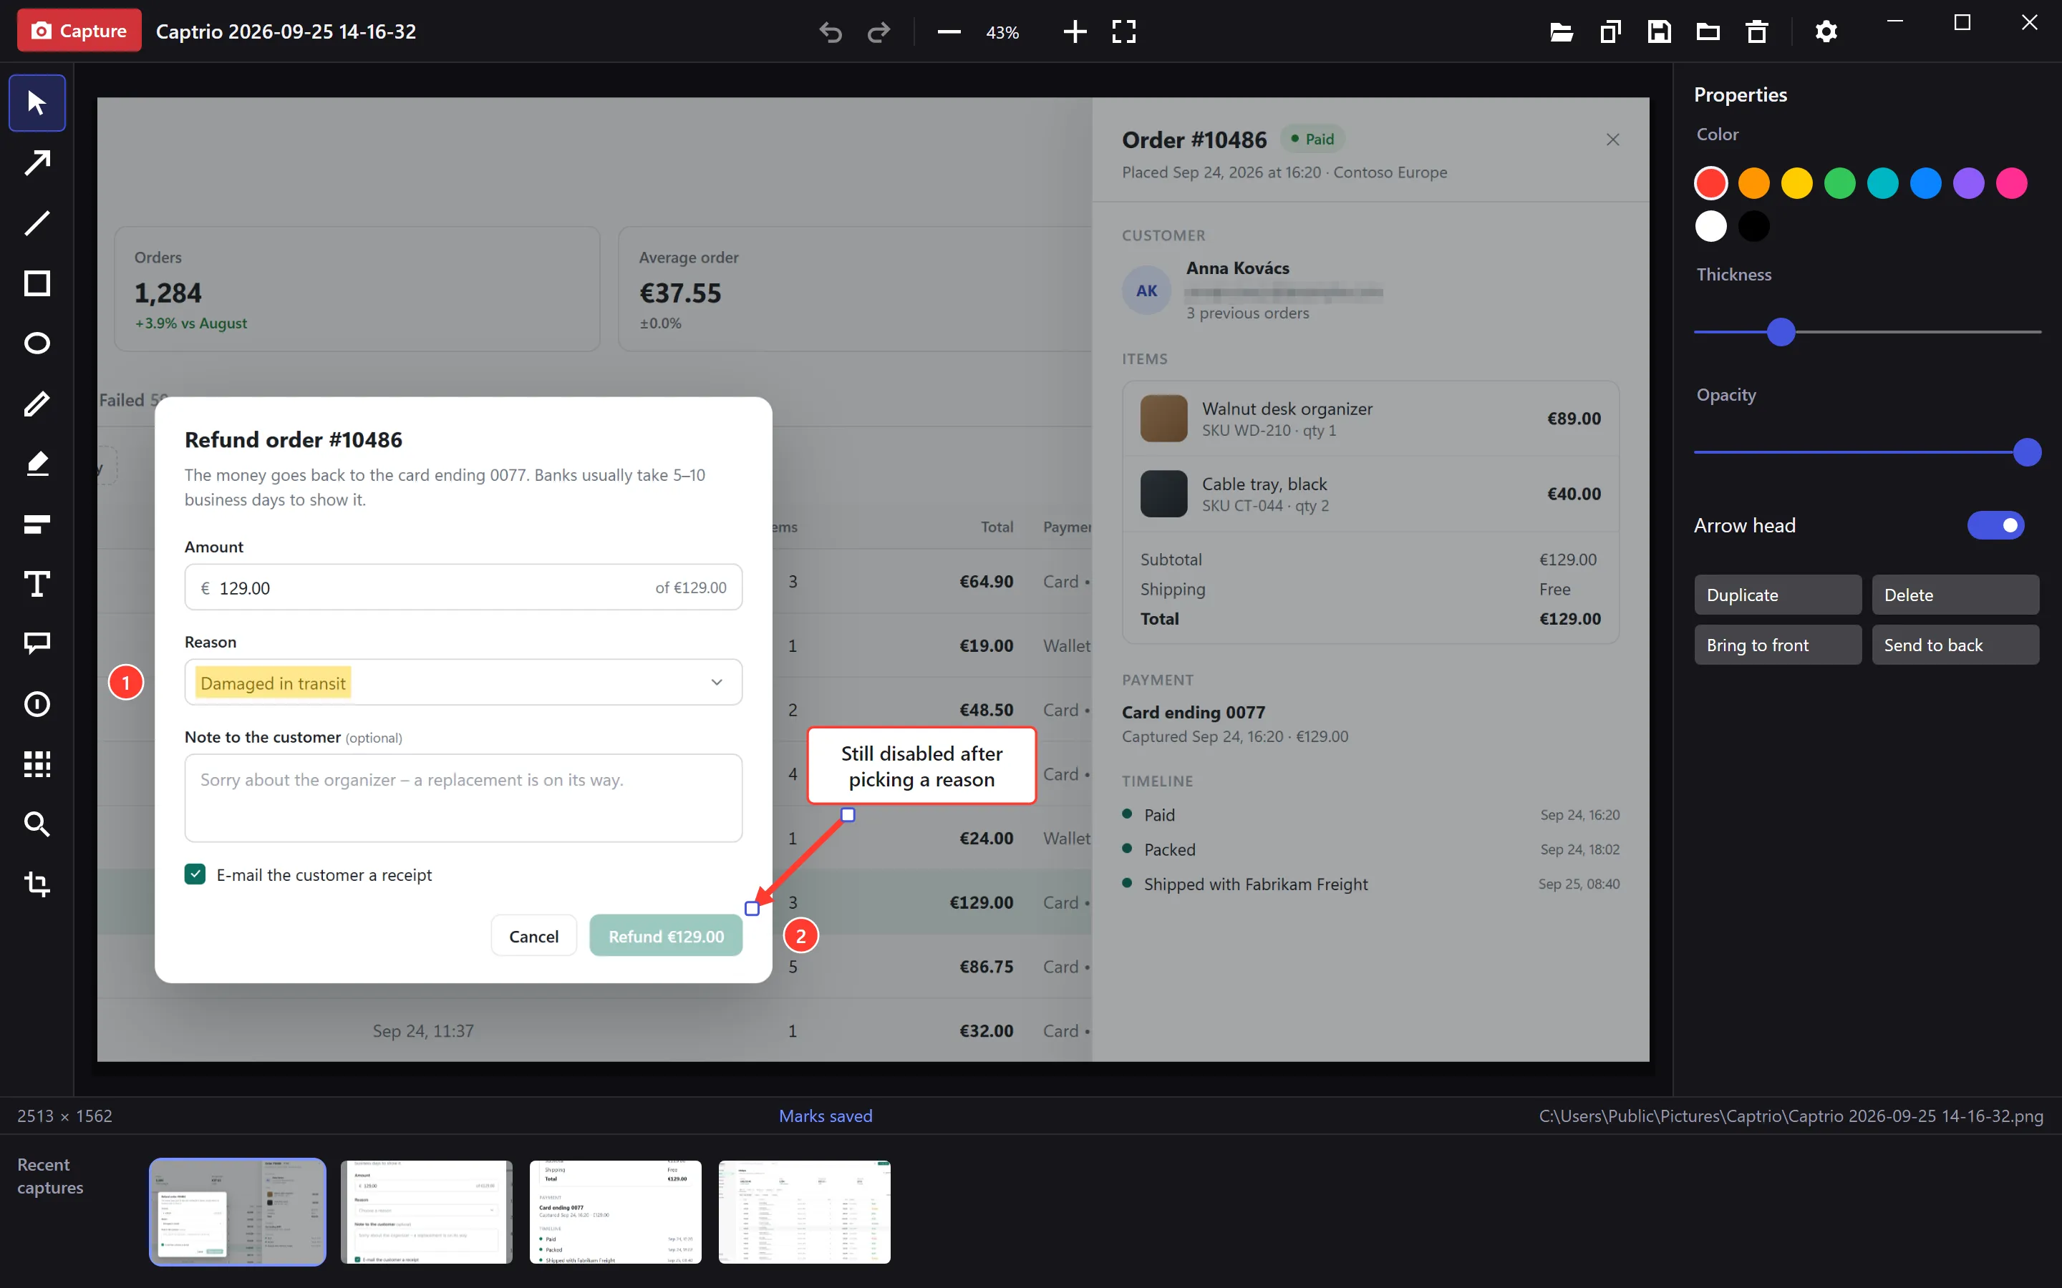Click the 43% zoom level value
This screenshot has width=2062, height=1288.
click(1002, 32)
